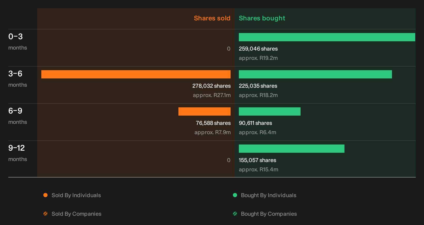Click the 259,046 shares value

click(x=258, y=49)
